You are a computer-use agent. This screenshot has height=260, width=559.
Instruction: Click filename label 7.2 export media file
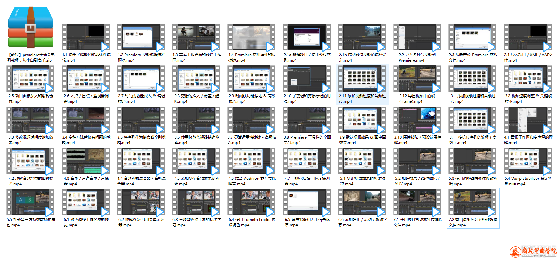pyautogui.click(x=473, y=222)
